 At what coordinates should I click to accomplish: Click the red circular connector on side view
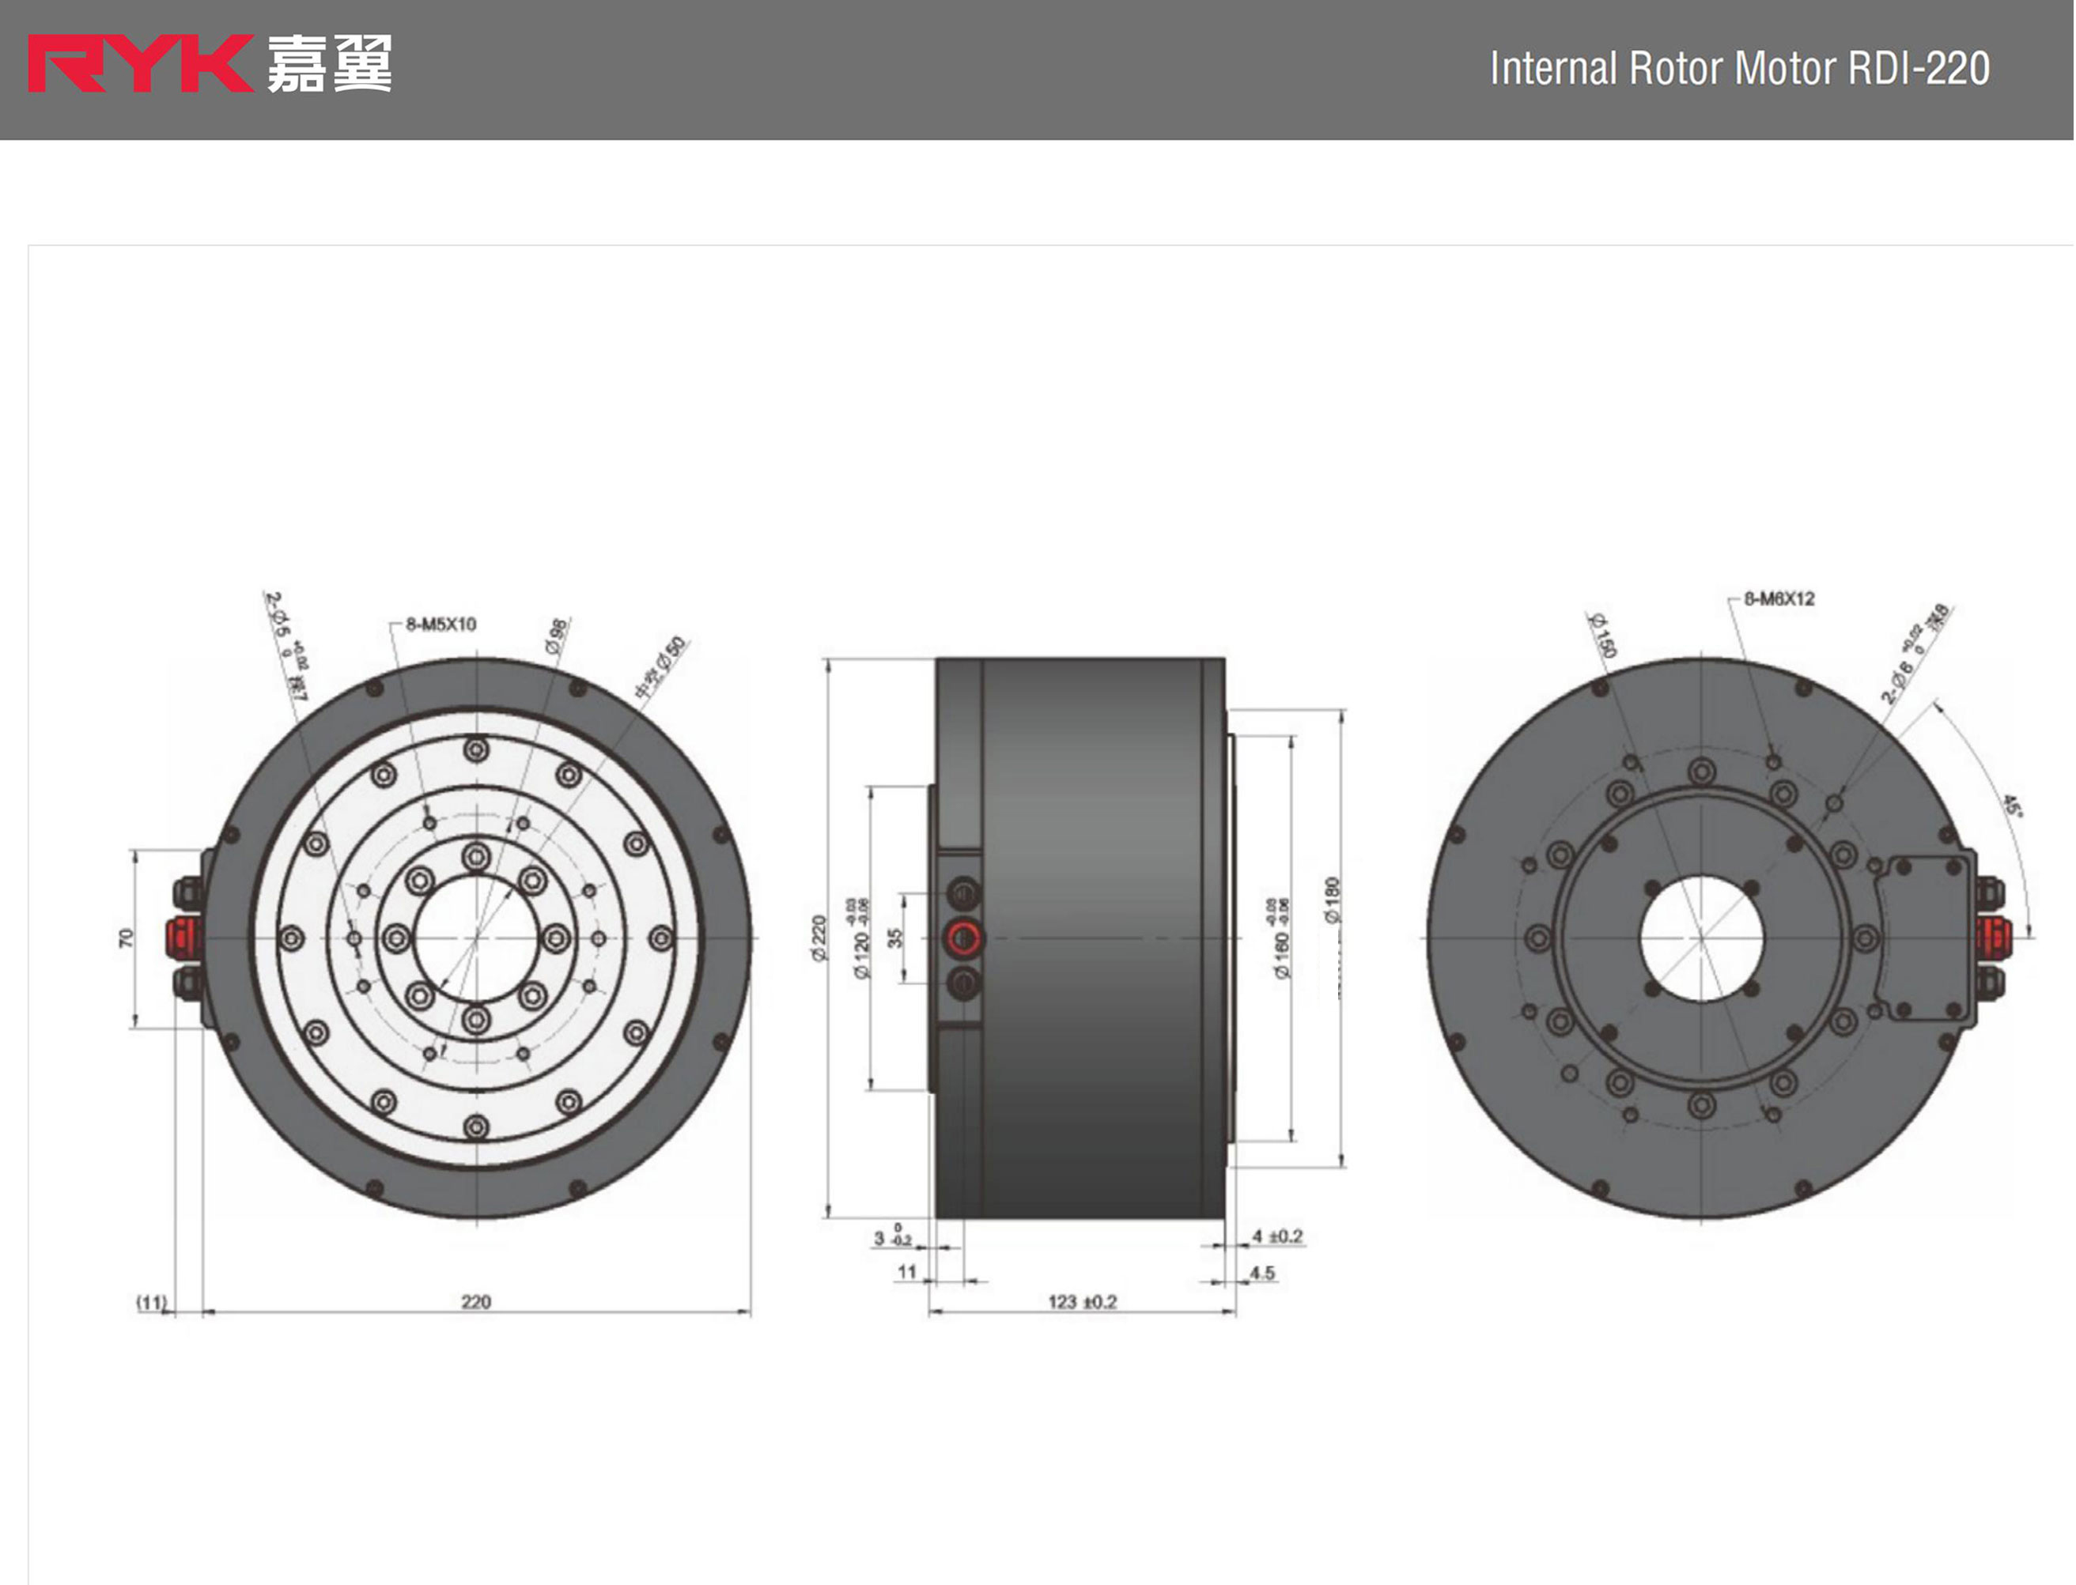pos(962,938)
